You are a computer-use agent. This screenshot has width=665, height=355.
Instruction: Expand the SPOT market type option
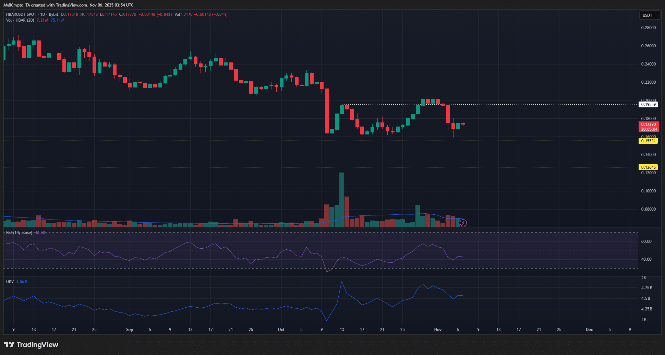pyautogui.click(x=31, y=14)
